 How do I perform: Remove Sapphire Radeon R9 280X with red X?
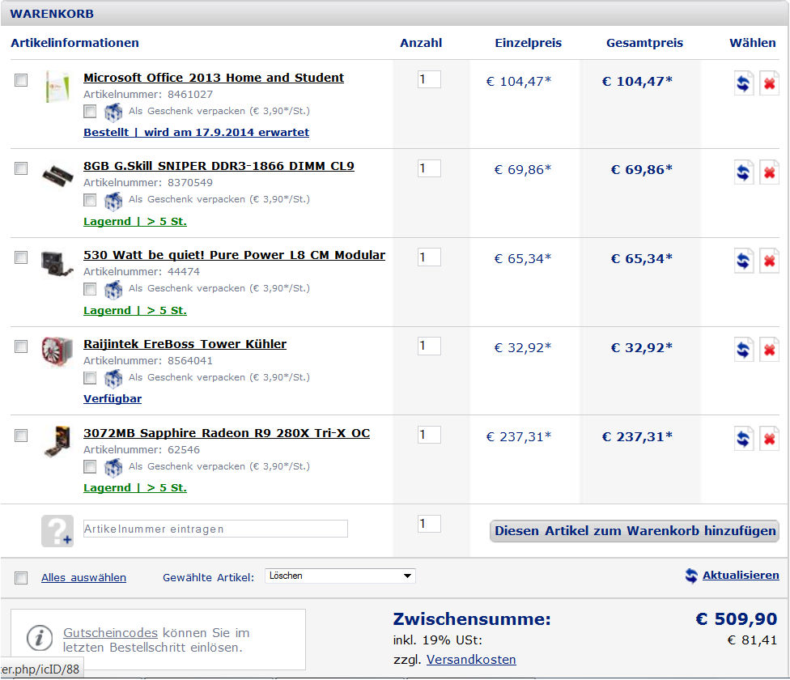click(769, 439)
